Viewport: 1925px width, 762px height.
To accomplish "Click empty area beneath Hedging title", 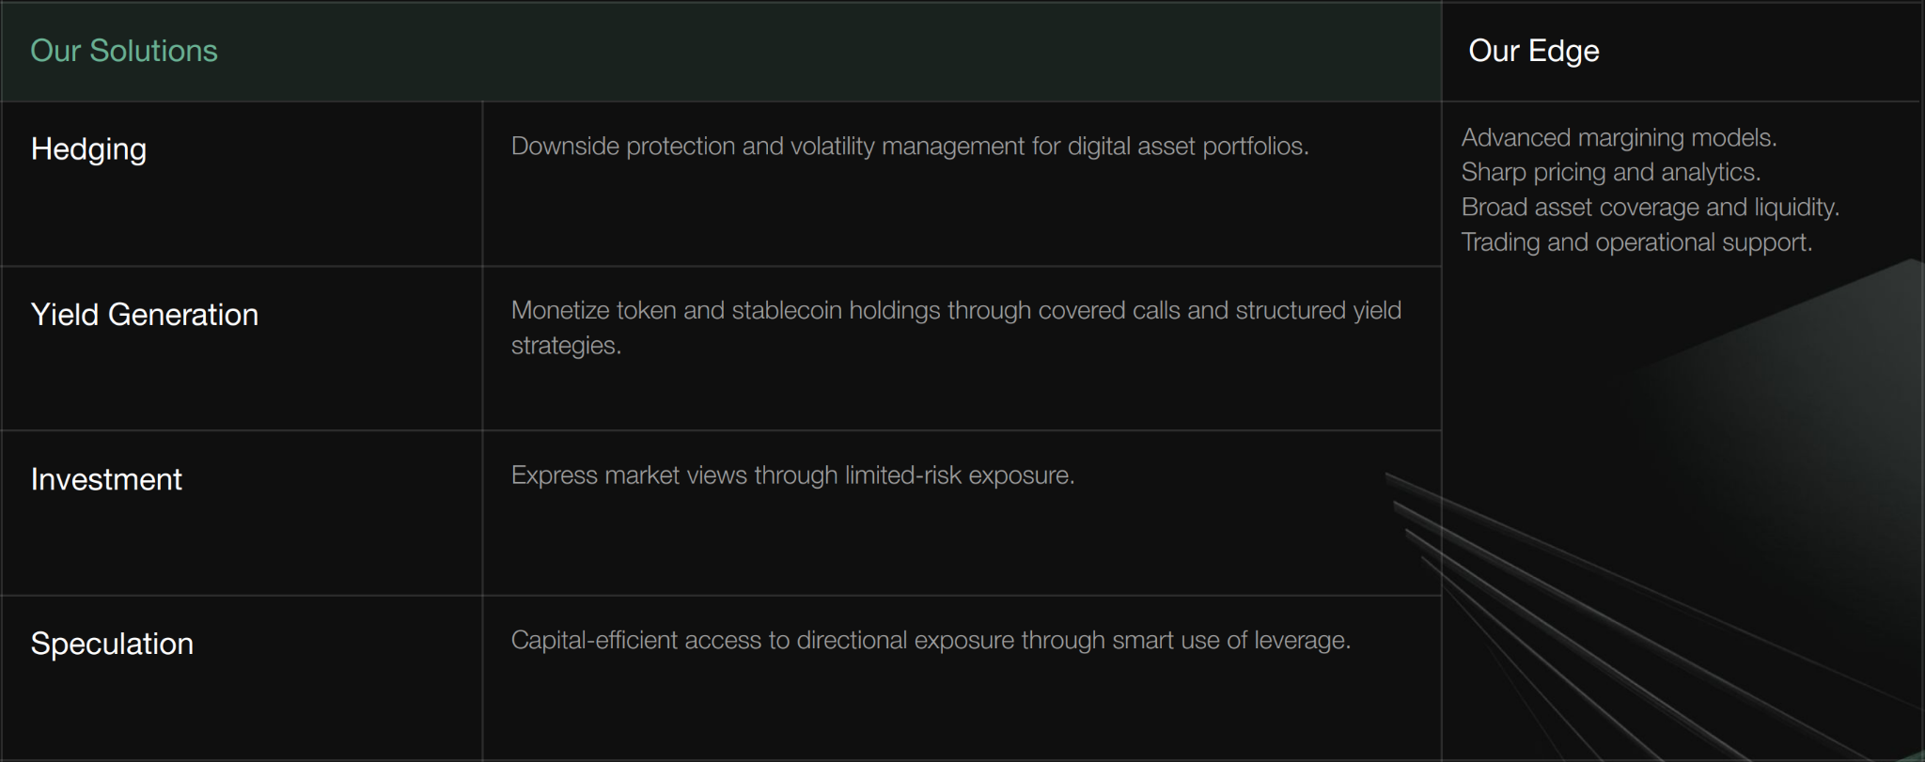I will [x=242, y=216].
